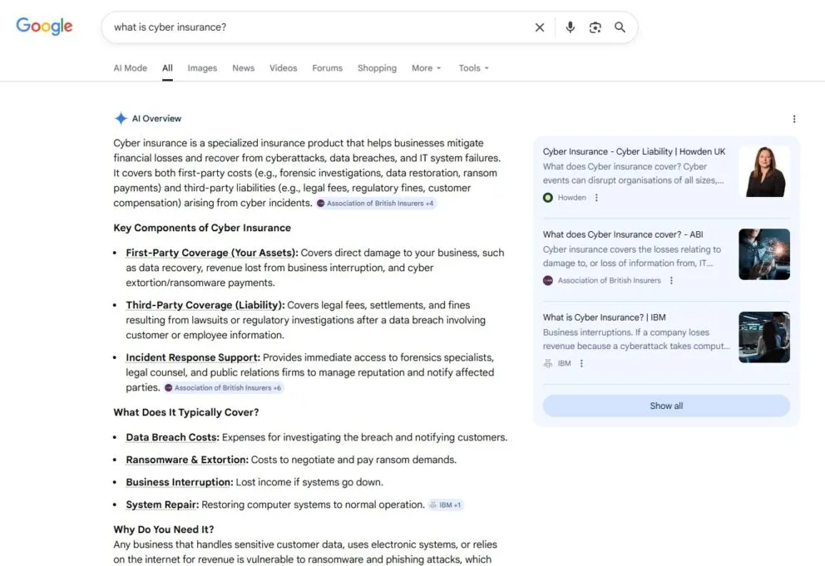Open the More filters dropdown
The width and height of the screenshot is (825, 566).
pyautogui.click(x=425, y=68)
